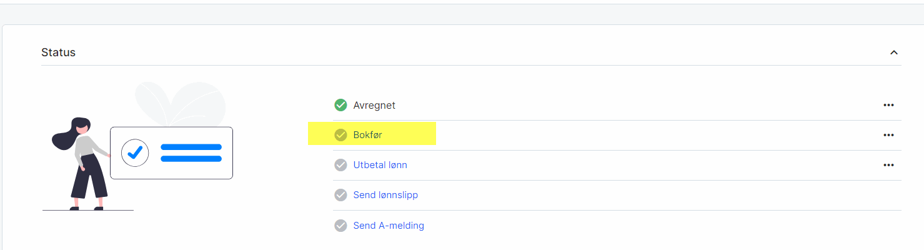Click the check icon next to Bokfør
924x250 pixels.
point(340,135)
